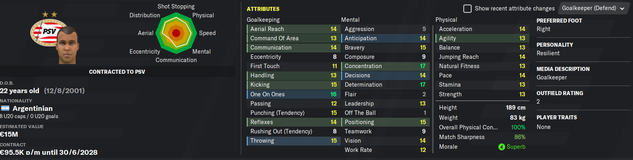Click the Argentinian nationality link
Image resolution: width=633 pixels, height=160 pixels.
[33, 108]
